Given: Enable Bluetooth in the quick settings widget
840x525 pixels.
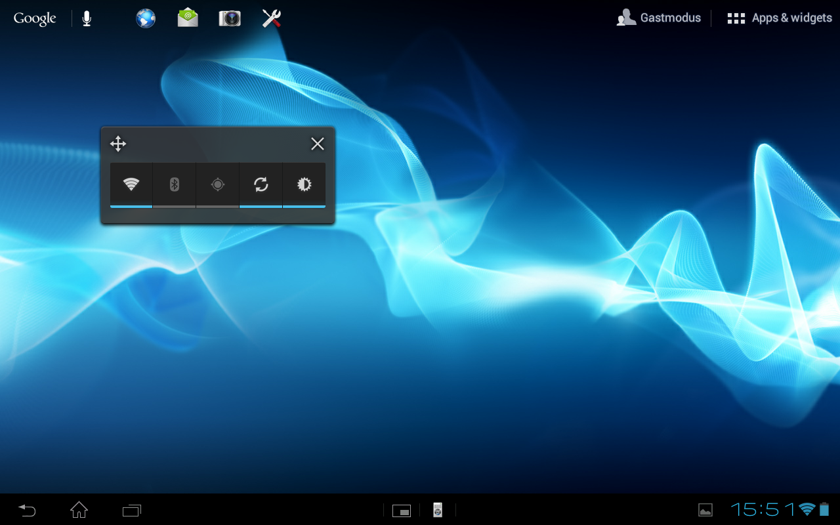Looking at the screenshot, I should [175, 185].
